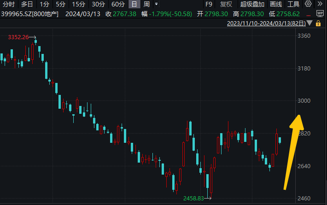327x205 pixels.
Task: Open 超级叠加 overlay menu
Action: (x=252, y=4)
